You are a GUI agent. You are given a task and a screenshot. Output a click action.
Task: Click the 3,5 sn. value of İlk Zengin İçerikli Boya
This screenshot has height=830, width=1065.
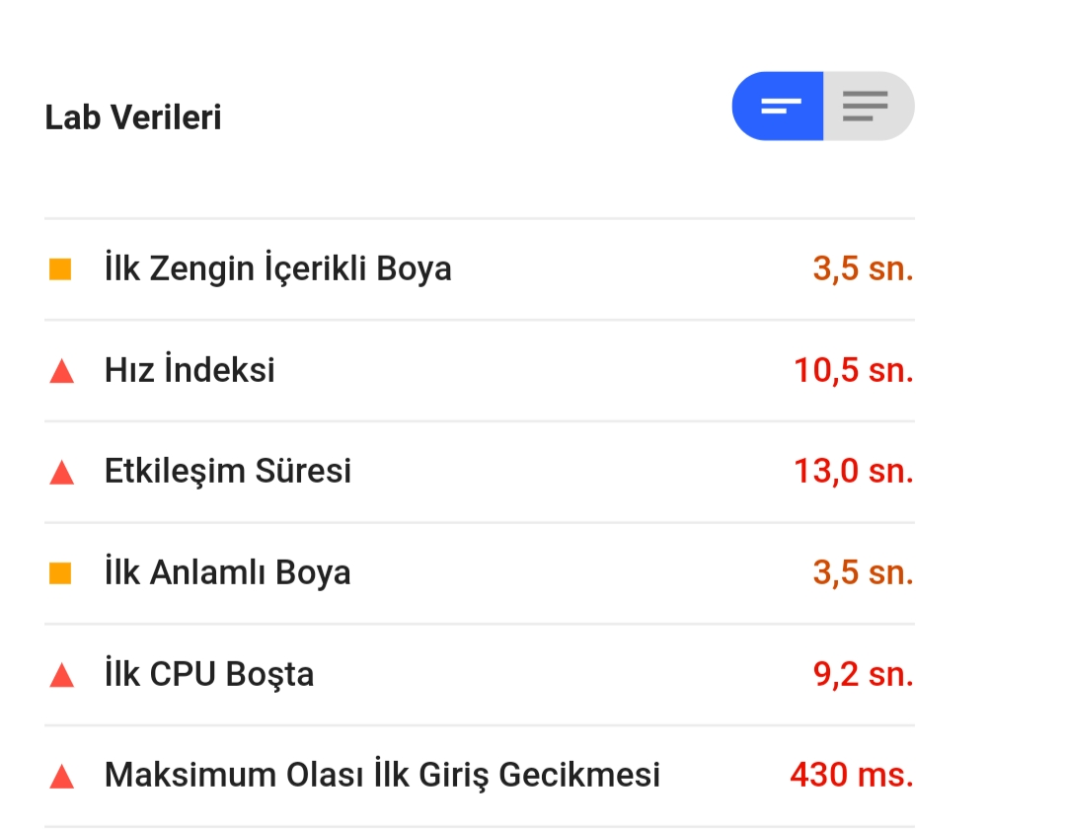tap(864, 268)
